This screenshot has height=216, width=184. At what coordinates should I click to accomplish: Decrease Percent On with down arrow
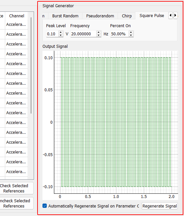(131, 35)
